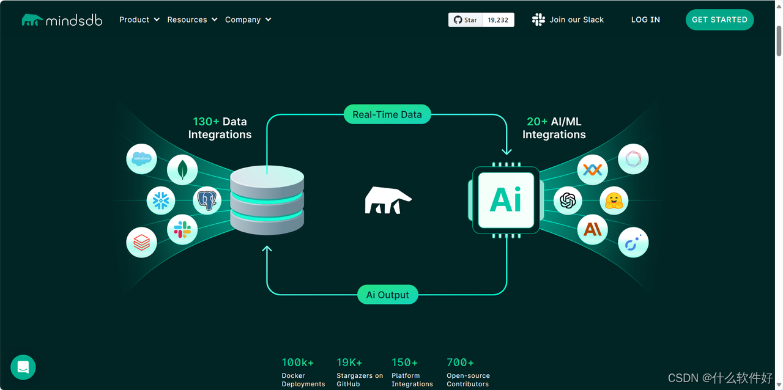Click the 130+ Data Integrations heading
783x390 pixels.
[x=220, y=128]
